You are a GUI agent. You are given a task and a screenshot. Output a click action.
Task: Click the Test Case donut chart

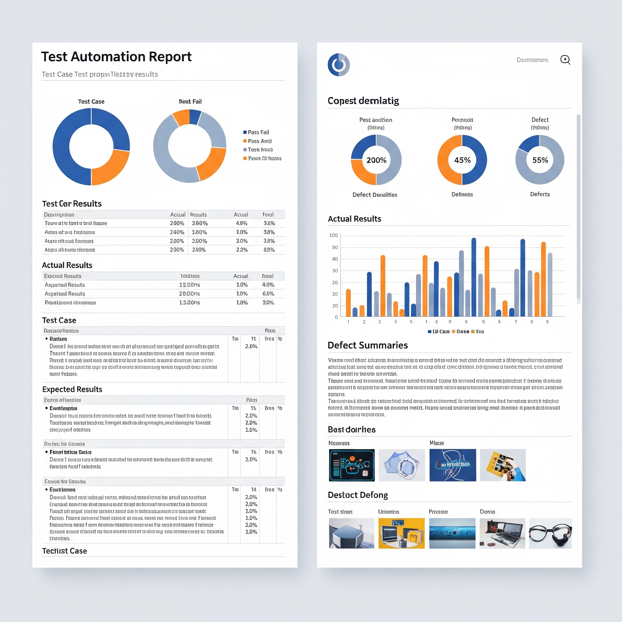[x=91, y=146]
